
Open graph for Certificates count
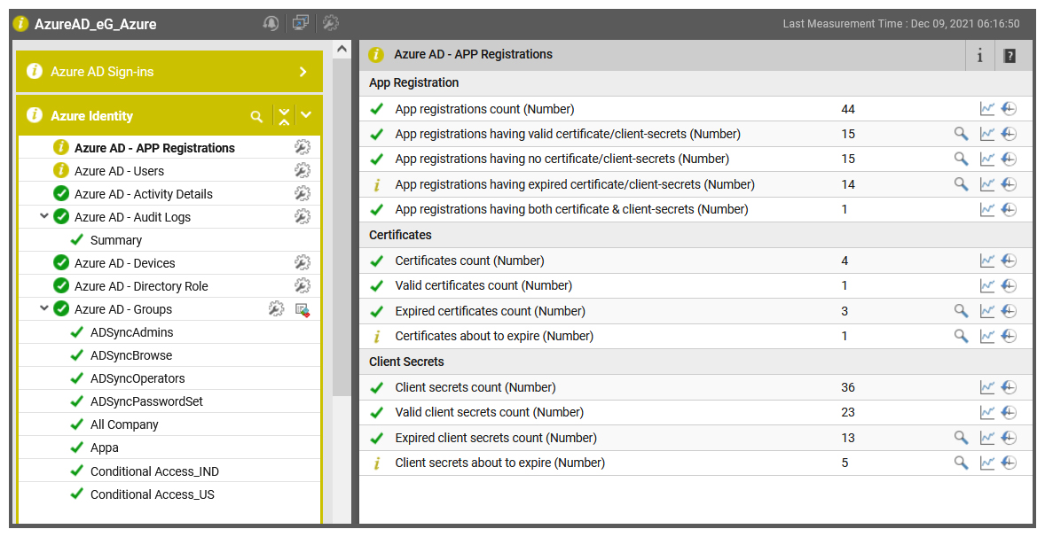(987, 261)
